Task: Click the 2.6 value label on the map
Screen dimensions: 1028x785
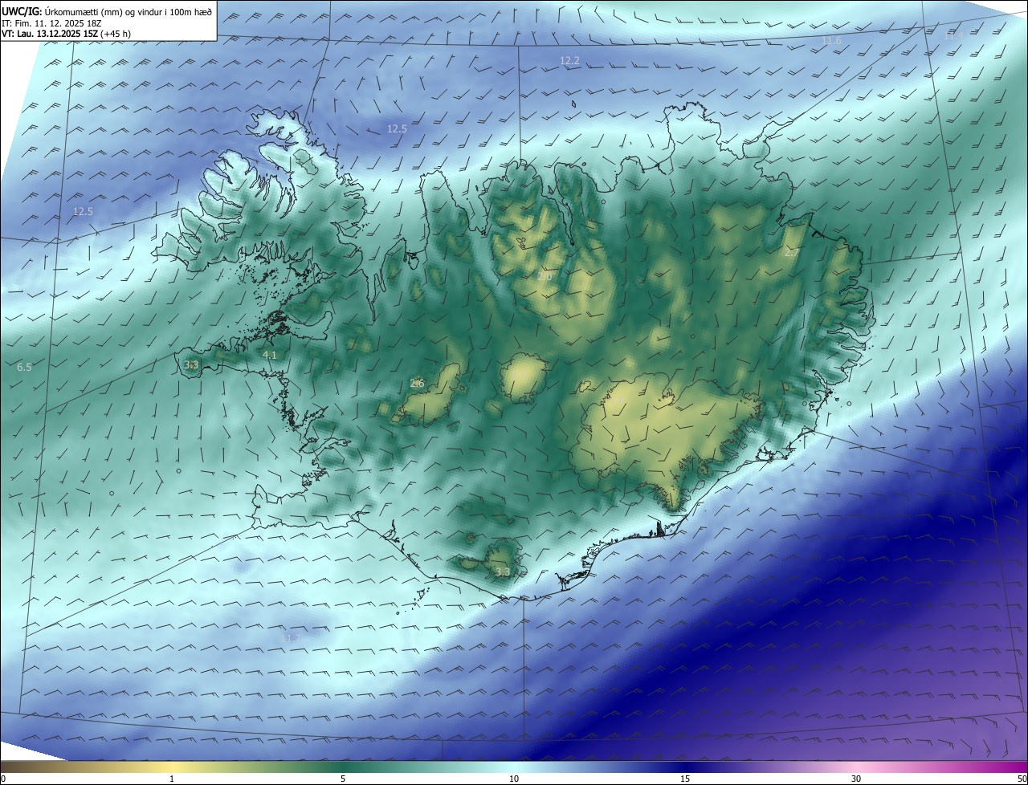Action: point(417,384)
